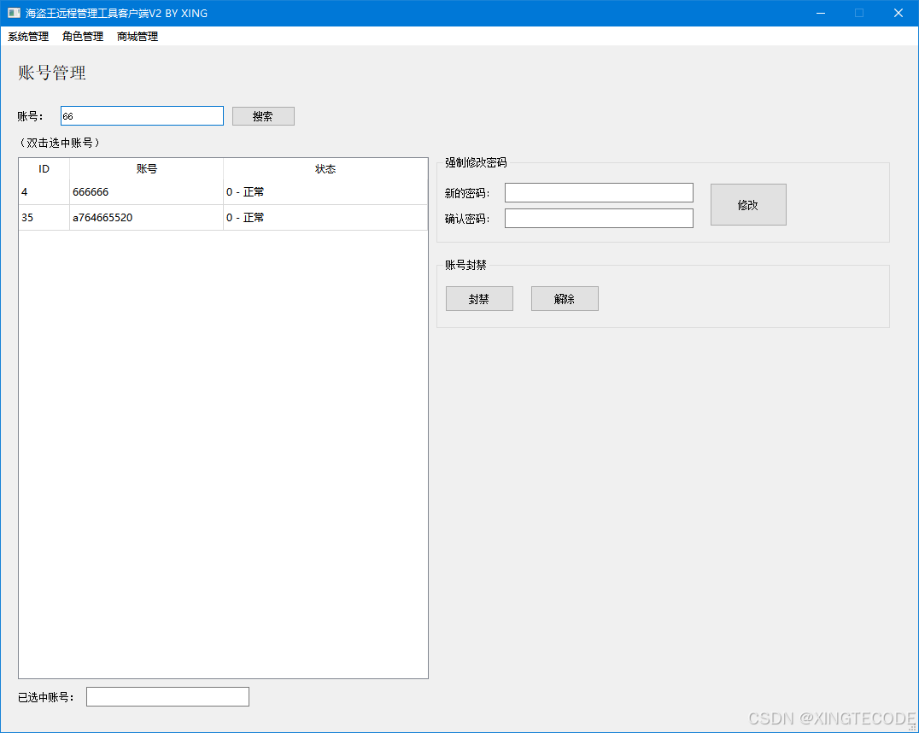Click the 封禁 ban button
The width and height of the screenshot is (919, 733).
(x=479, y=298)
